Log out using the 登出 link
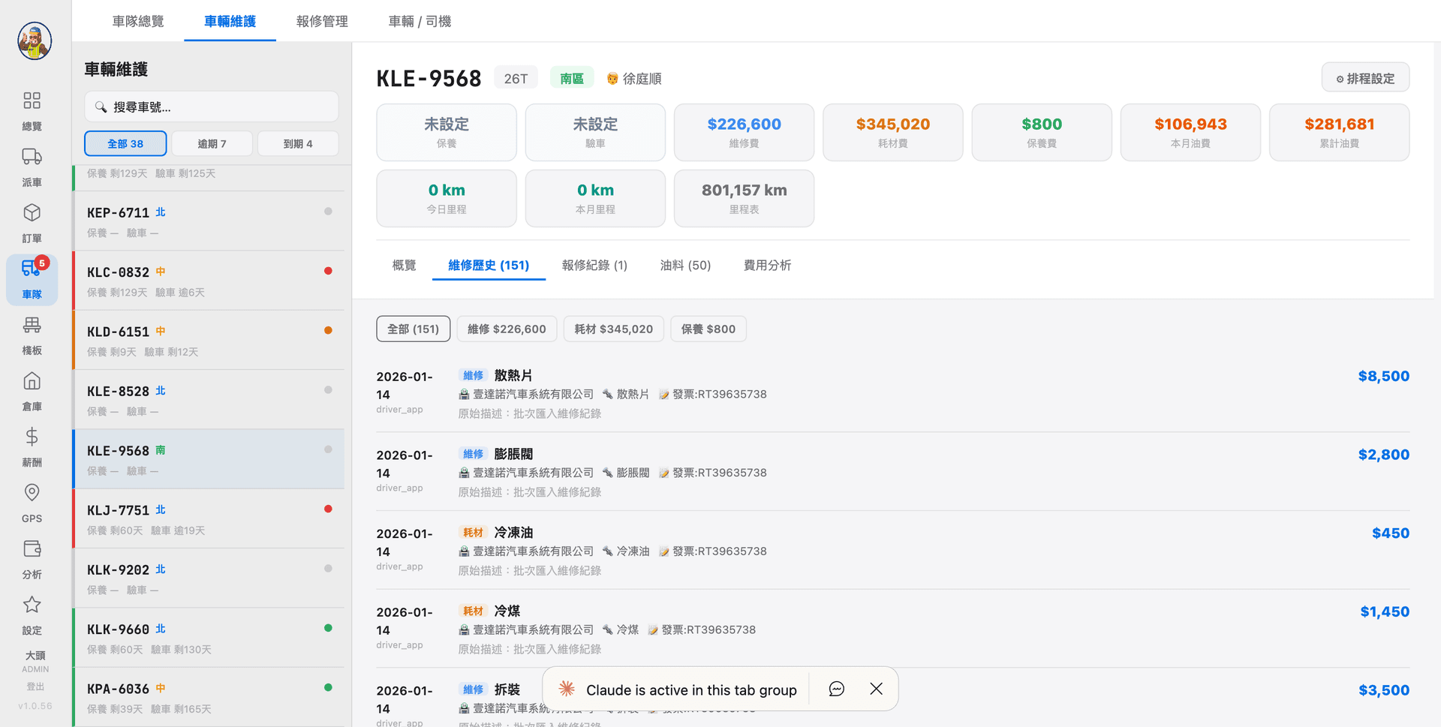Viewport: 1441px width, 727px height. coord(35,686)
